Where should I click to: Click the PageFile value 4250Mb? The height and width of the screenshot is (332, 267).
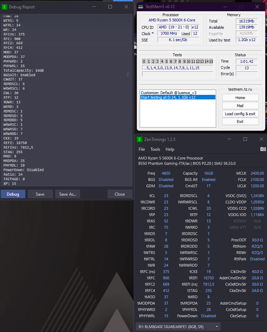247,33
